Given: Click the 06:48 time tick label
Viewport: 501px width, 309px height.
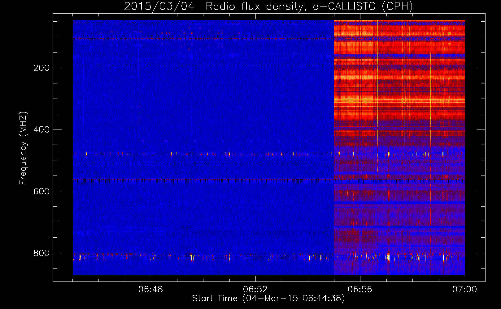Looking at the screenshot, I should (151, 290).
